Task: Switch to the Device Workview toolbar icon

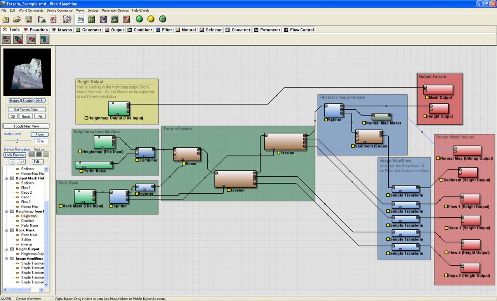Action: pos(80,19)
